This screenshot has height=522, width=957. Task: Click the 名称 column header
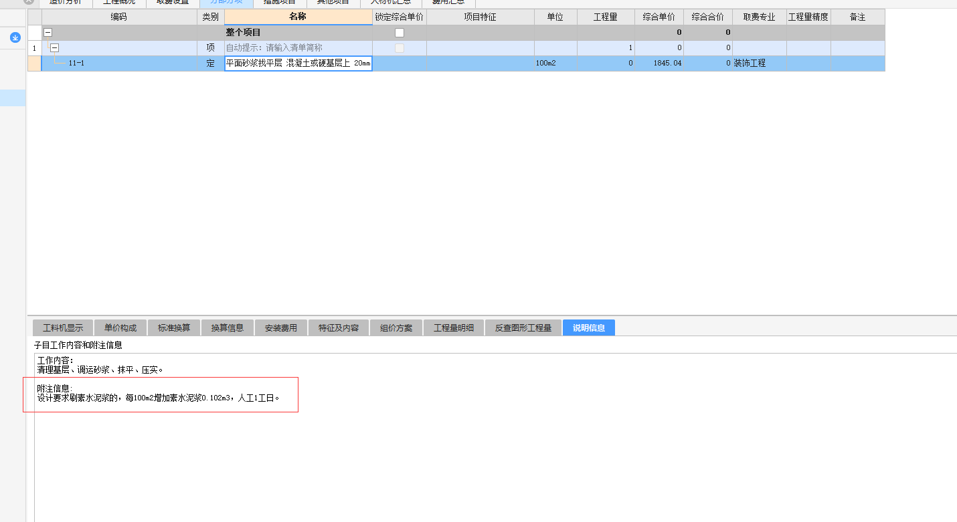tap(298, 17)
